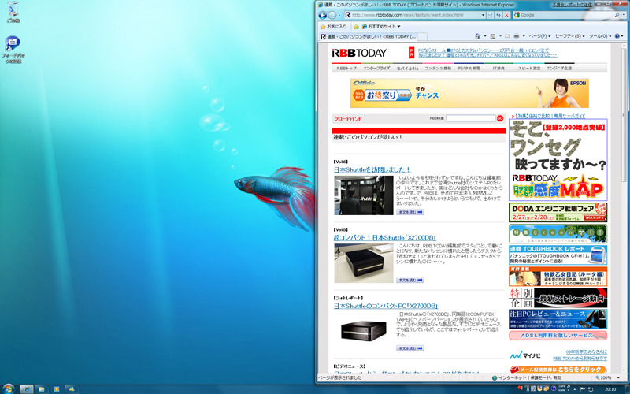Click the Home icon in command bar
The height and width of the screenshot is (394, 630).
[x=477, y=36]
